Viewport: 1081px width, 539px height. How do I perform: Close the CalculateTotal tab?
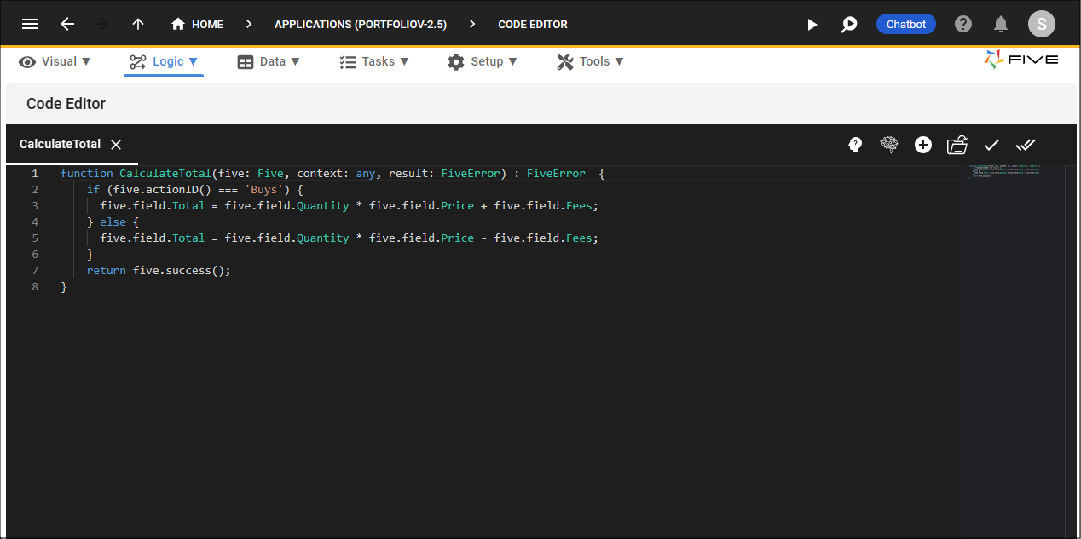coord(116,145)
